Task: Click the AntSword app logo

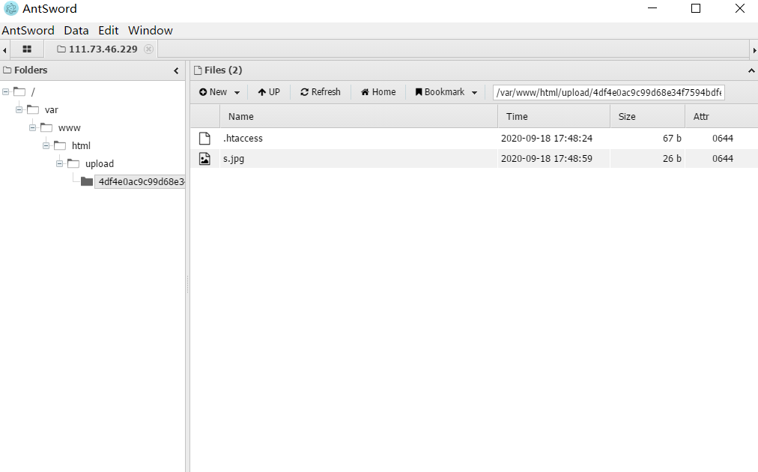Action: click(10, 9)
